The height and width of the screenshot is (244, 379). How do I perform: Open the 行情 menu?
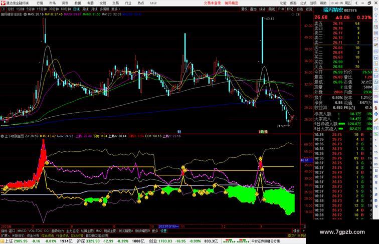tap(40, 3)
